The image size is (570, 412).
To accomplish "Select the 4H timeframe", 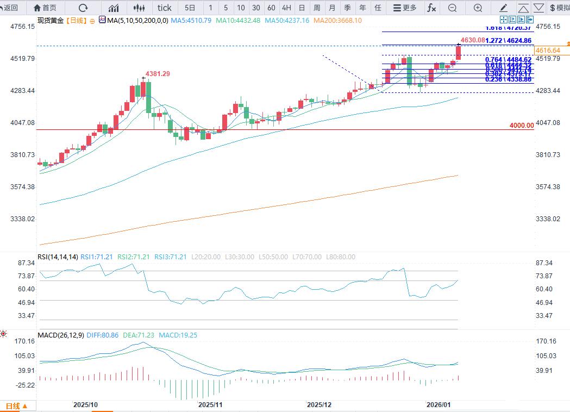I will point(286,8).
